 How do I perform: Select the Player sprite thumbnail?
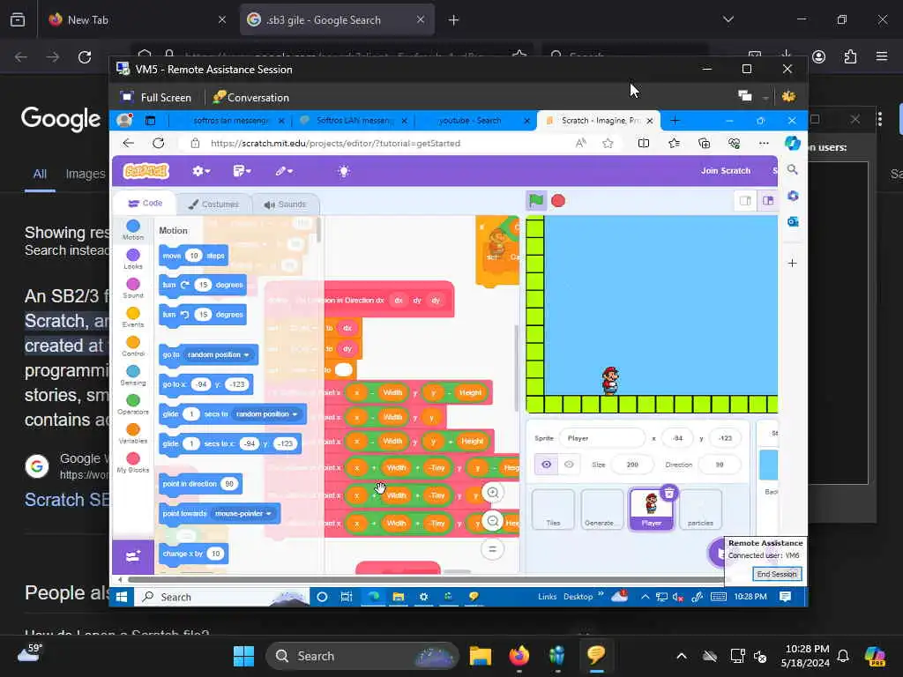652,510
